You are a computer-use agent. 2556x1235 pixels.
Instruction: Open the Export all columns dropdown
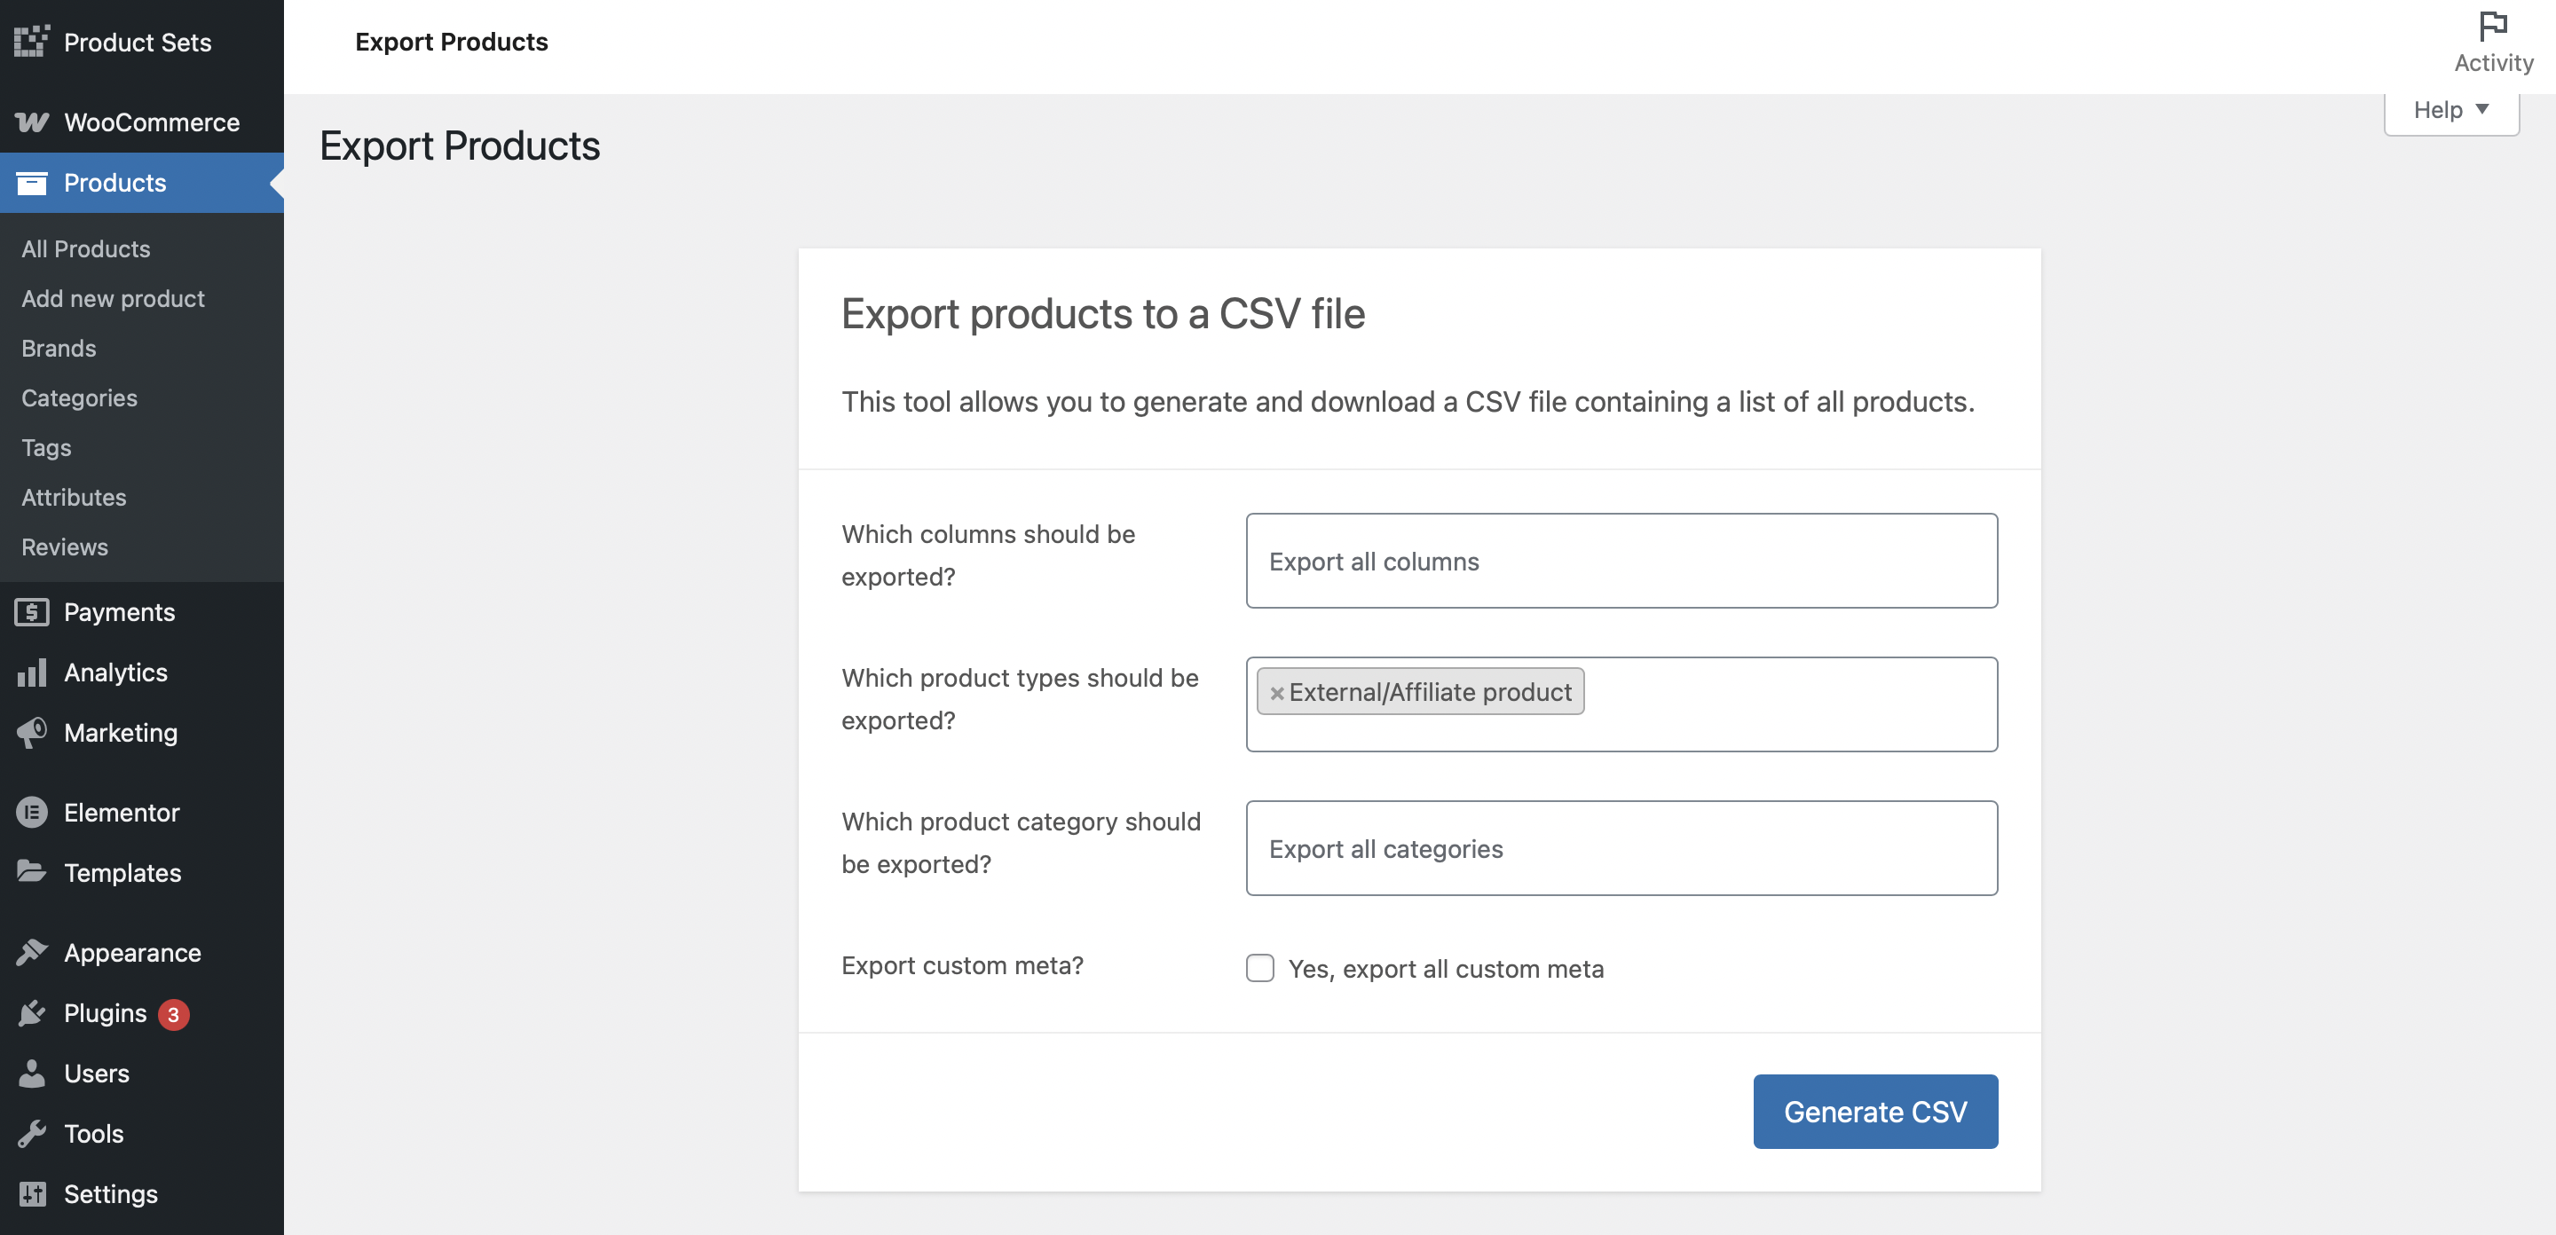1621,561
